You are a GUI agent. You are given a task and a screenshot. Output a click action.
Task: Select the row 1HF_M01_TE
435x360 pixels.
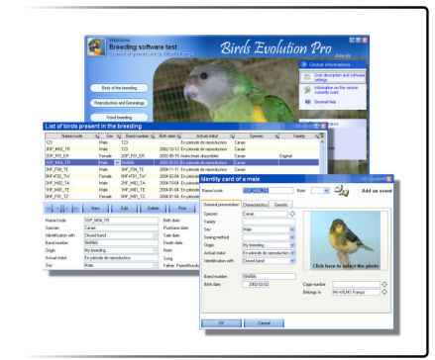point(122,190)
